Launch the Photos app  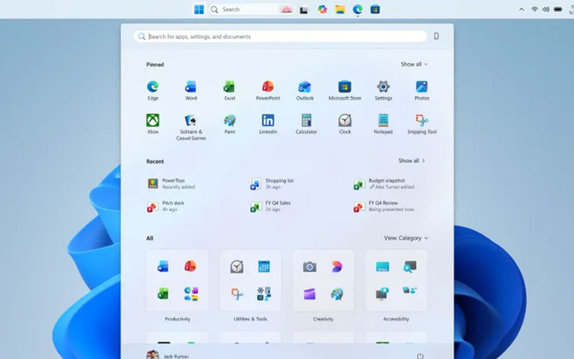pyautogui.click(x=422, y=90)
